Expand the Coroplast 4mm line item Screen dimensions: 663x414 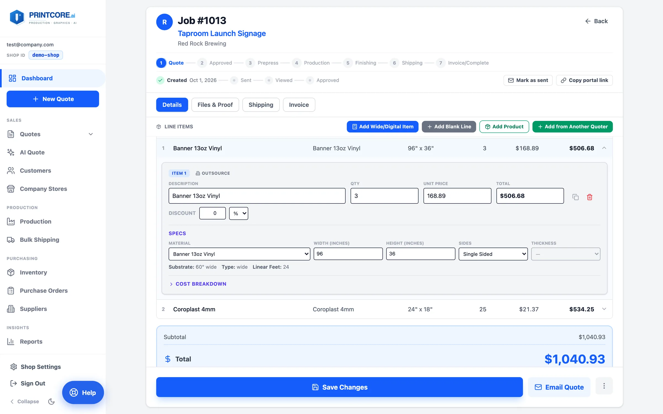[x=604, y=309]
